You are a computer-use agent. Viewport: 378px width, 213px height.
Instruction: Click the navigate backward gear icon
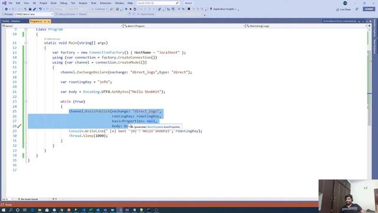point(6,9)
